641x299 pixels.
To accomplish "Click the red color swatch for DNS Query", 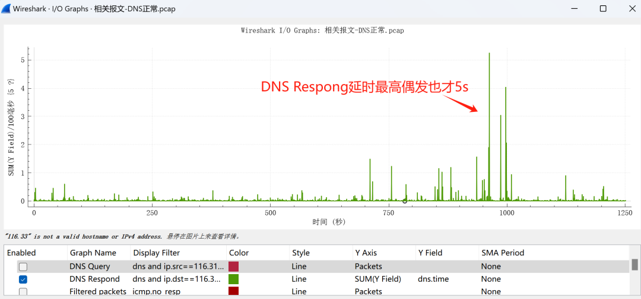I will (x=233, y=266).
